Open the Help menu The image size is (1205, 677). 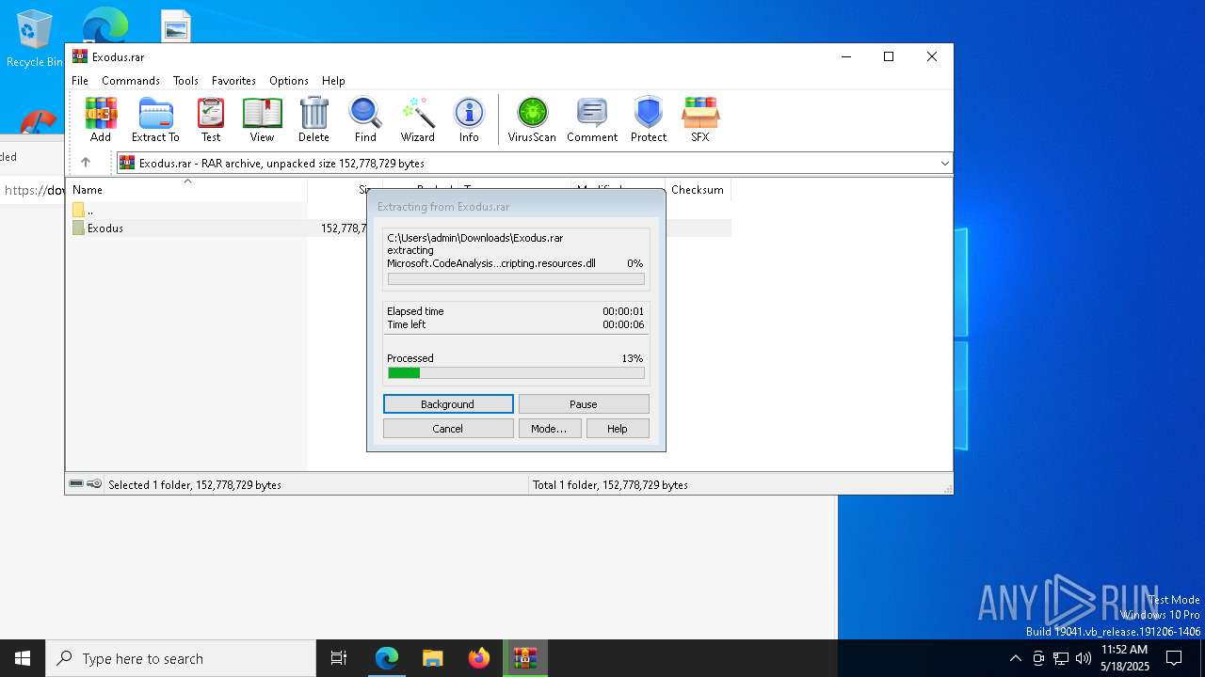[333, 81]
